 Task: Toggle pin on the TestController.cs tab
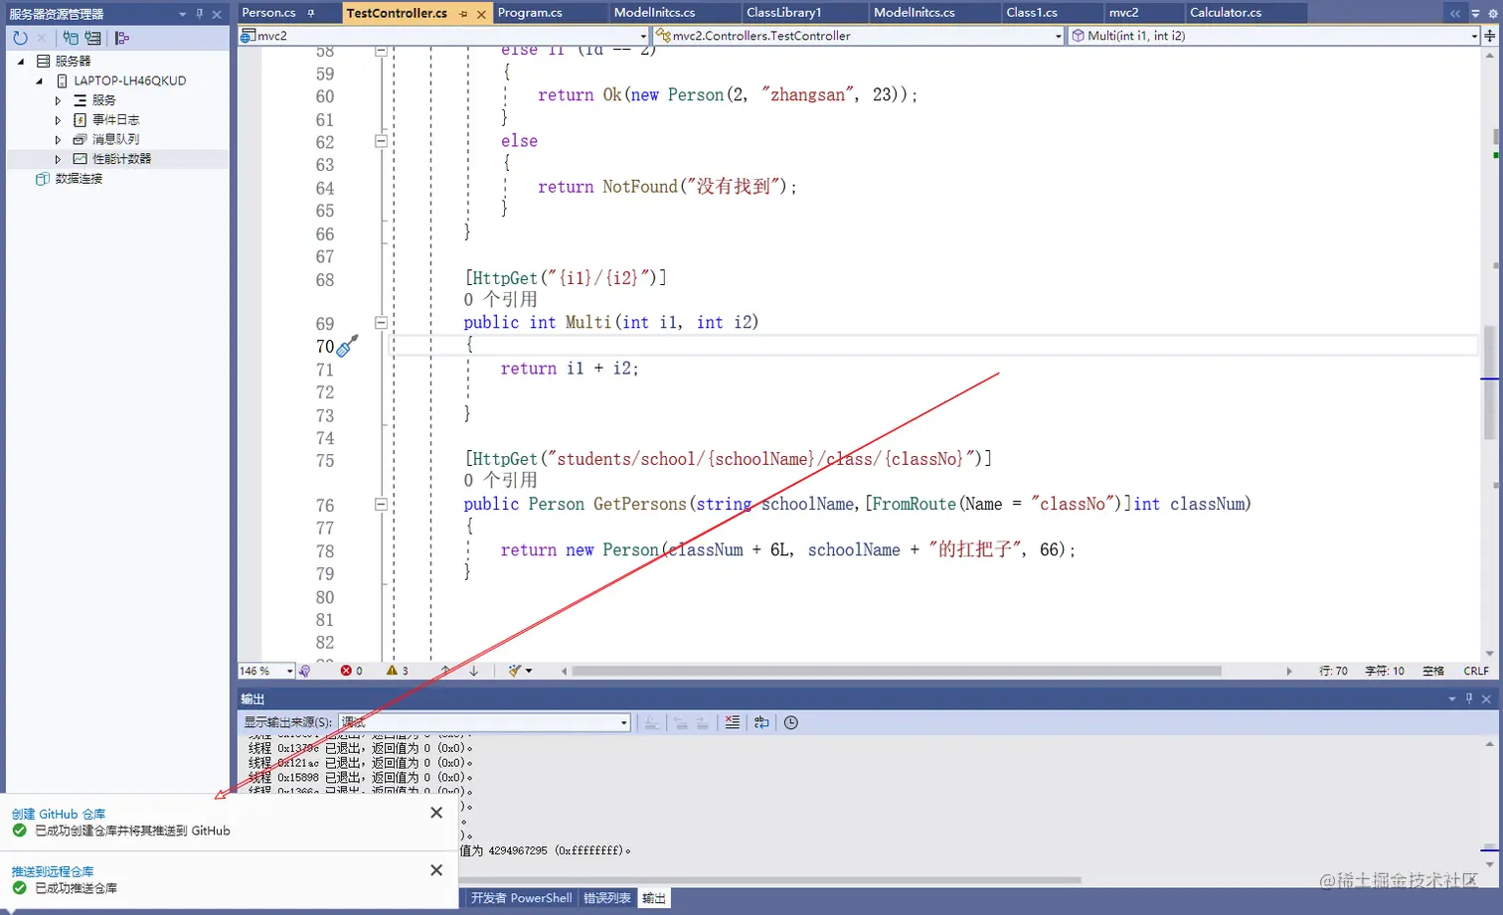tap(463, 14)
